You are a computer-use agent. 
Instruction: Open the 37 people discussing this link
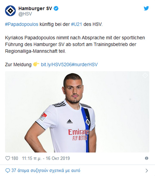pos(46,171)
